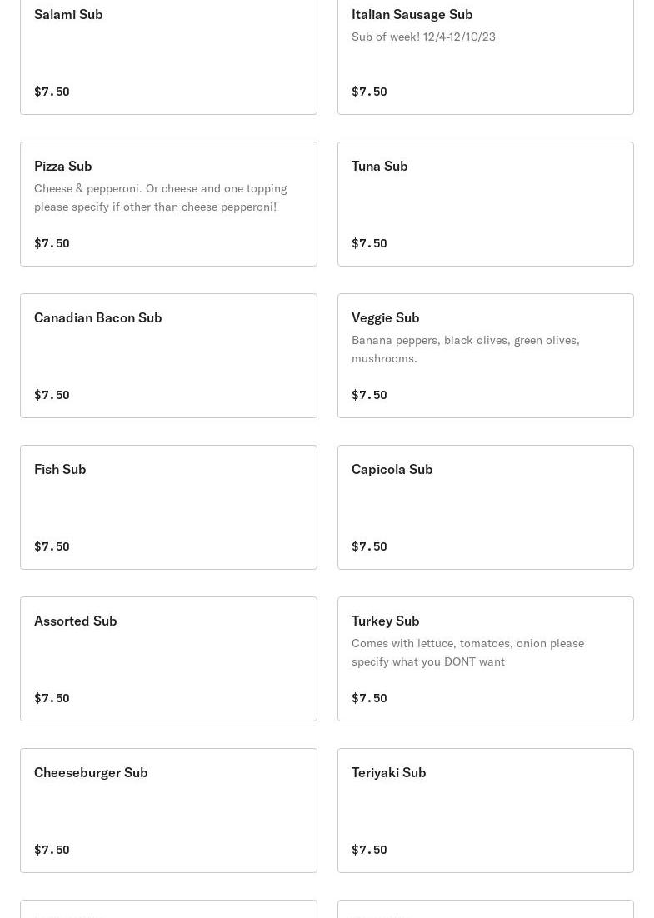This screenshot has width=654, height=918.
Task: Click the Sub of week note
Action: [423, 37]
